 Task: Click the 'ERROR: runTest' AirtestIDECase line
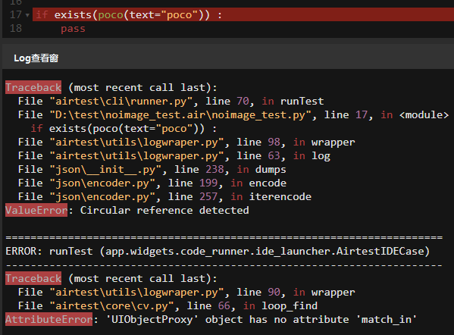(x=218, y=251)
